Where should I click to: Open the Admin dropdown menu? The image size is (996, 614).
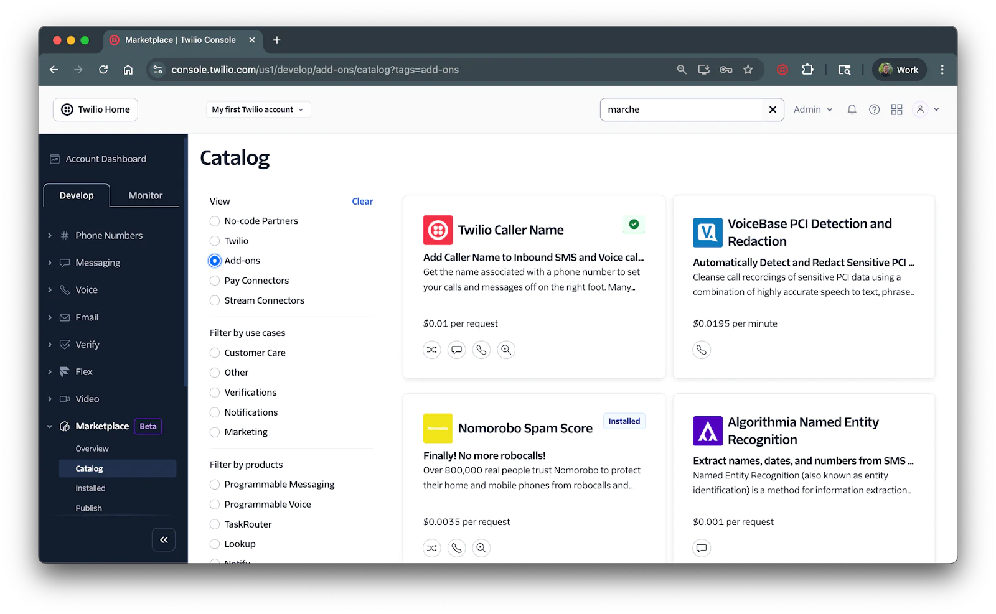pyautogui.click(x=812, y=109)
